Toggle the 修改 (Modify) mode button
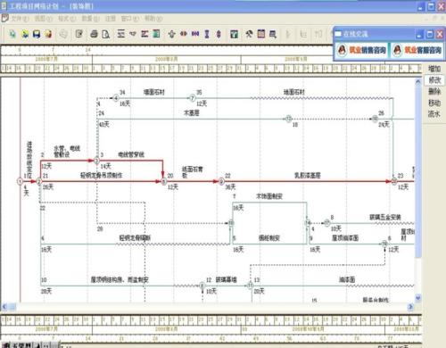446x348 pixels. (434, 80)
